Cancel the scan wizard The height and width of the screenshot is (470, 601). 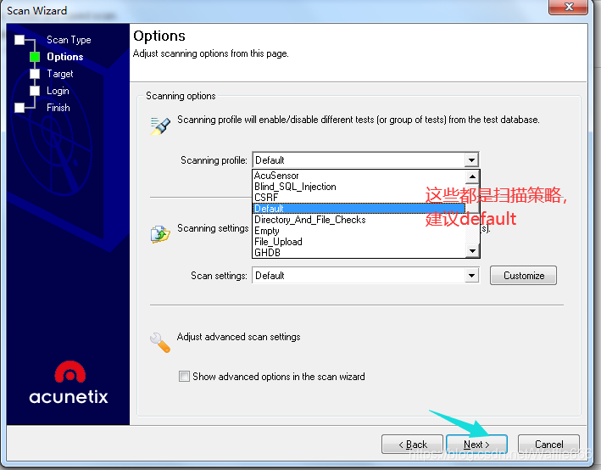tap(549, 445)
